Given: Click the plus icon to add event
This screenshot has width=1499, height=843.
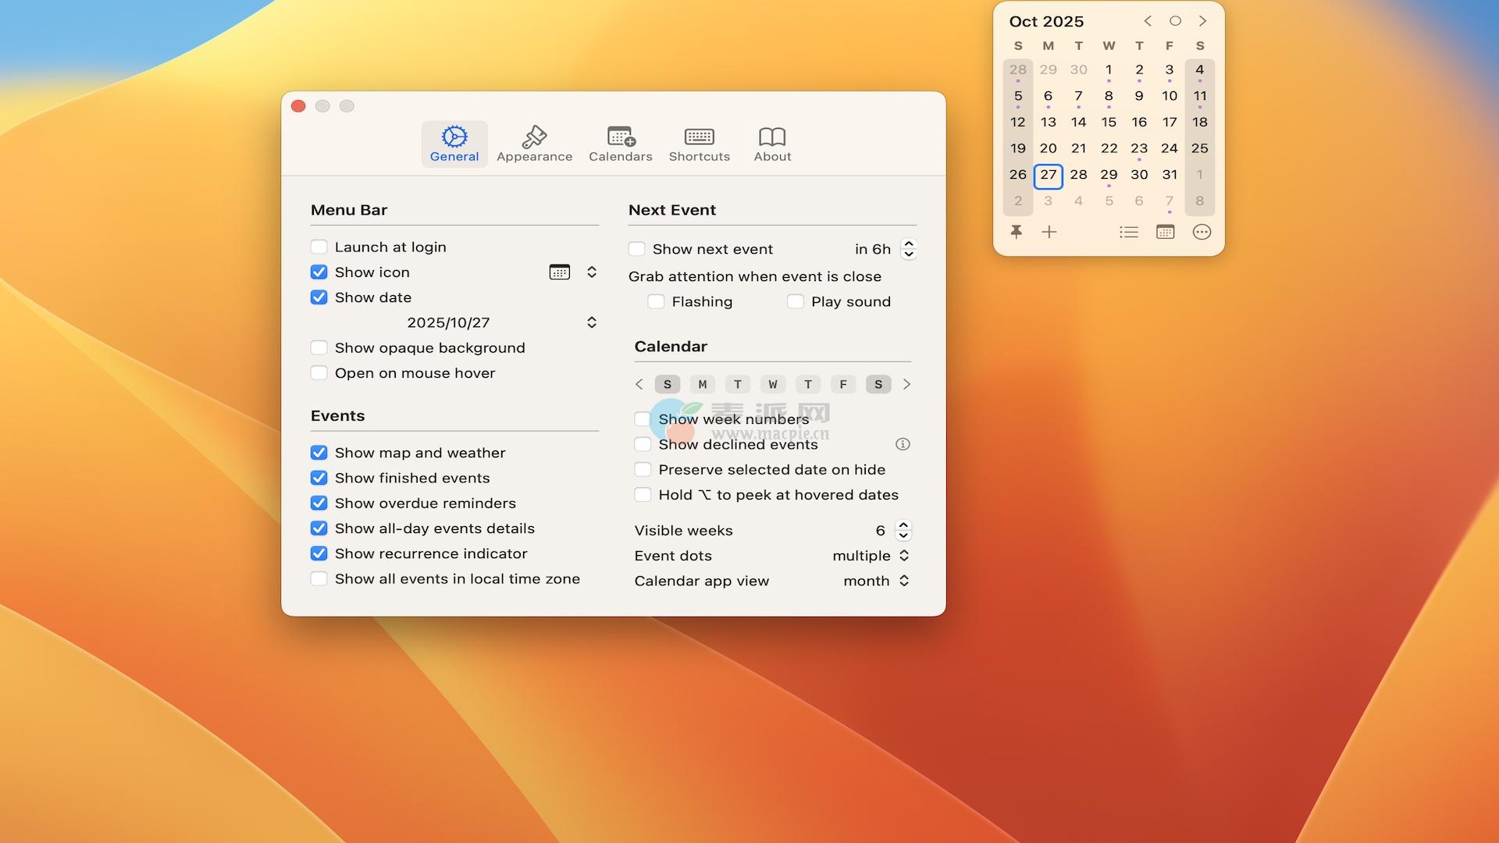Looking at the screenshot, I should pyautogui.click(x=1049, y=232).
